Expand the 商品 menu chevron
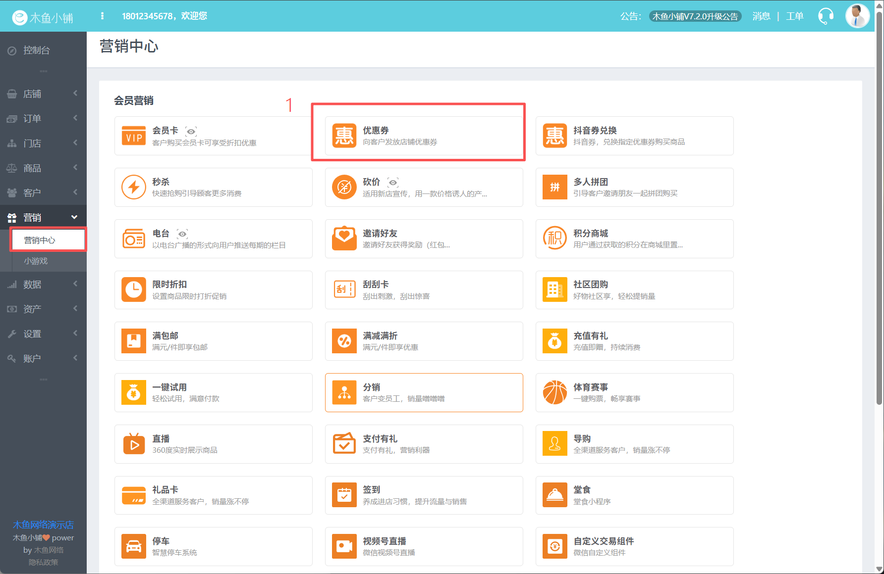This screenshot has height=574, width=884. (x=75, y=168)
